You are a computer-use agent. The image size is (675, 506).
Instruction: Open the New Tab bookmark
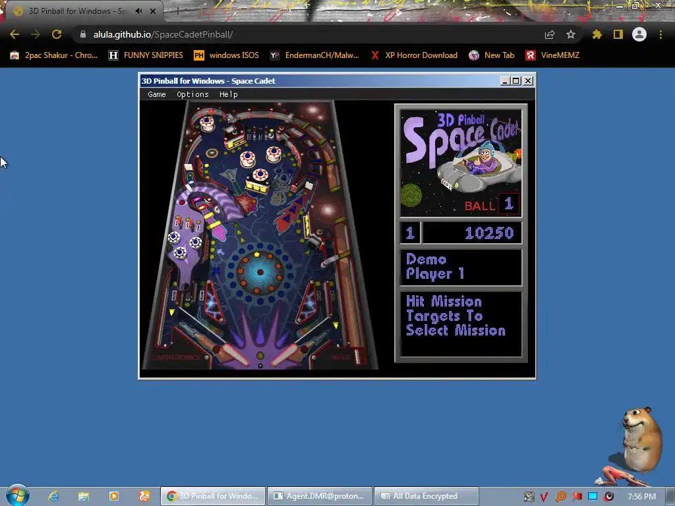492,55
